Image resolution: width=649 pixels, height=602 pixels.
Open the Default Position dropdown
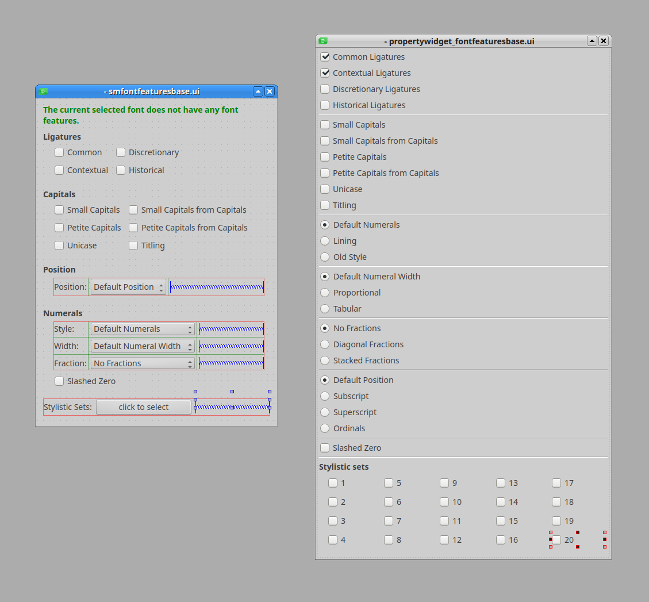tap(128, 287)
